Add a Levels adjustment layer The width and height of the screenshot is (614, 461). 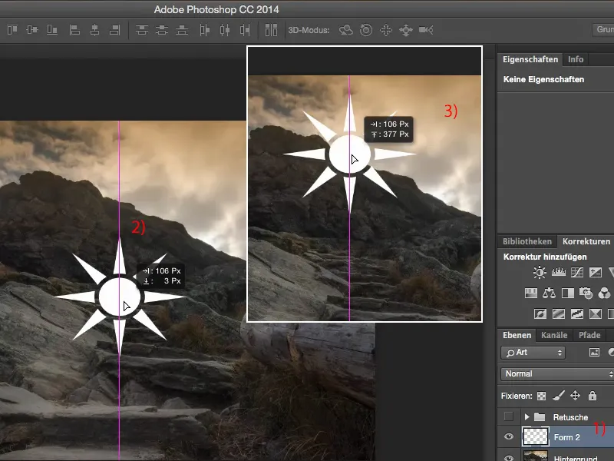(x=559, y=272)
